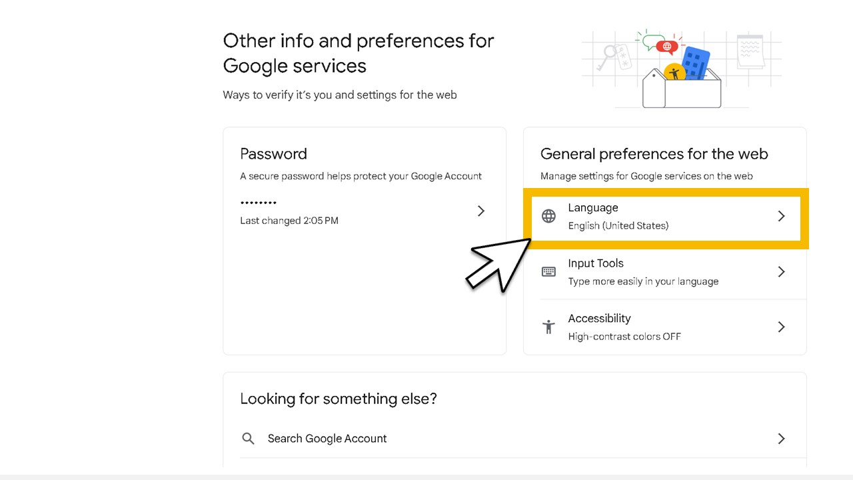Click the globe icon beside Language
The image size is (853, 480).
pyautogui.click(x=548, y=215)
